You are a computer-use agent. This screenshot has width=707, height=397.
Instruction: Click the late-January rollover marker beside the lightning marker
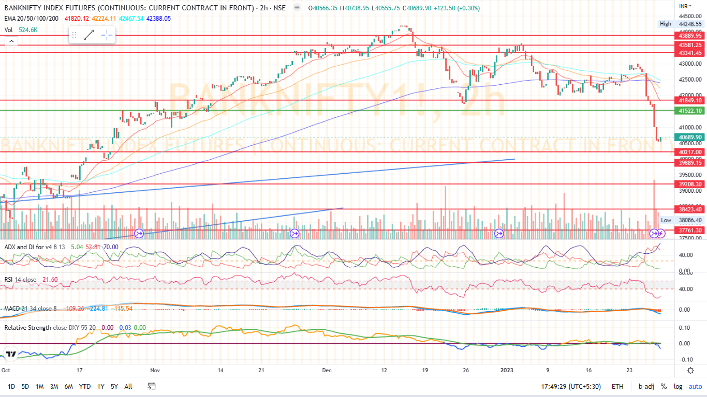[654, 234]
